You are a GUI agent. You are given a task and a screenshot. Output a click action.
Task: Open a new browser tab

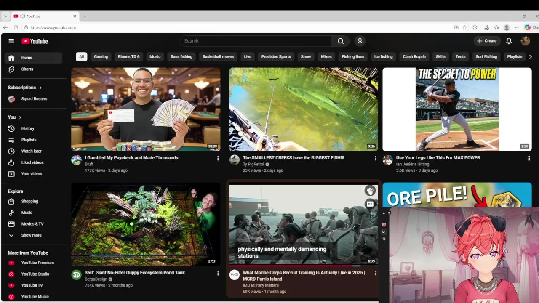pos(85,16)
